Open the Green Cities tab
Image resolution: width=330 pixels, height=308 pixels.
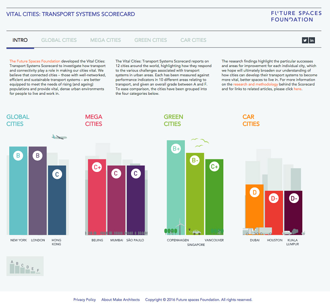coord(151,40)
